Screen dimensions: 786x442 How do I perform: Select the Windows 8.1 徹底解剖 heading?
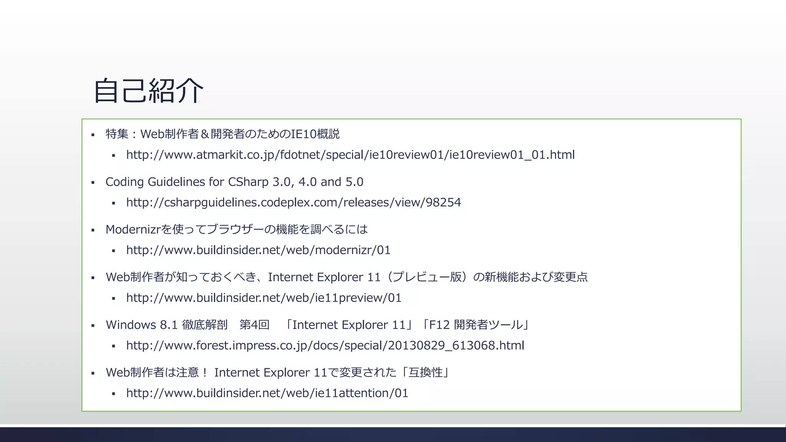[x=318, y=325]
